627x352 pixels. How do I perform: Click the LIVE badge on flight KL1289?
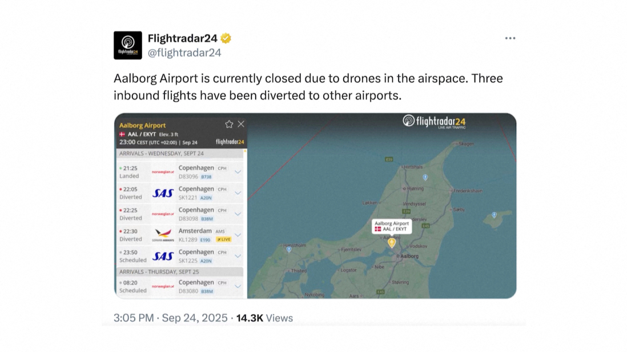[x=223, y=239]
